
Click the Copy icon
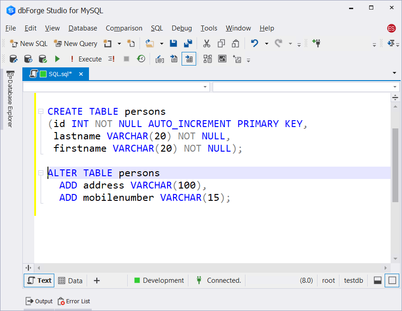[221, 44]
